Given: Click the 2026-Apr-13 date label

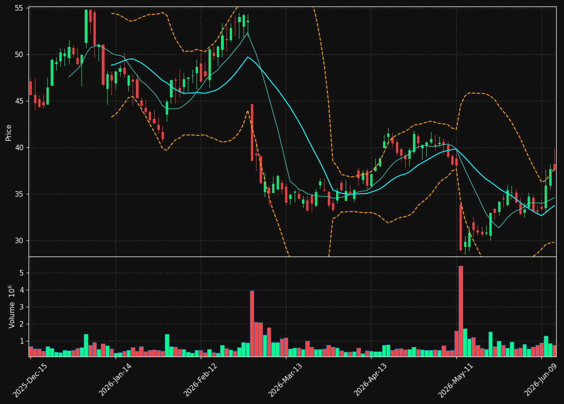Looking at the screenshot, I should 371,380.
